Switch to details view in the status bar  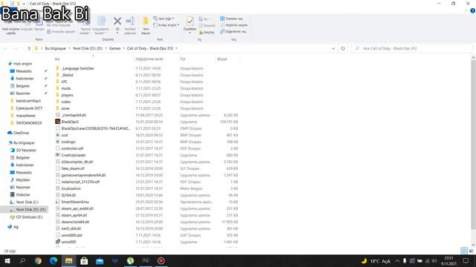464,251
